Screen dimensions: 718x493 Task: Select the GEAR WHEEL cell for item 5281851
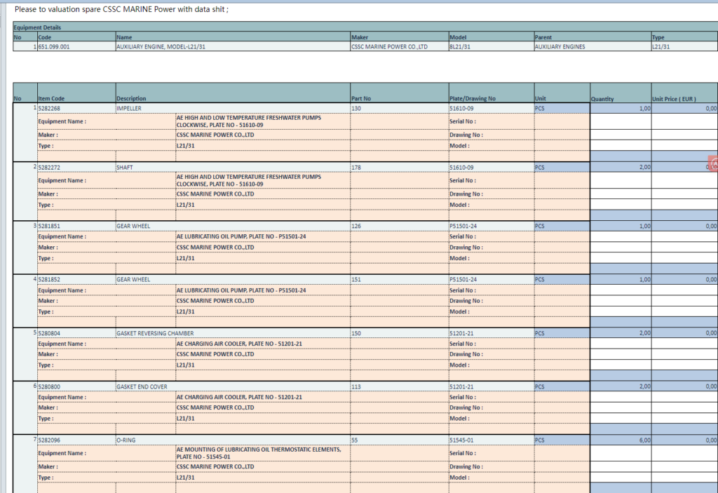point(233,227)
